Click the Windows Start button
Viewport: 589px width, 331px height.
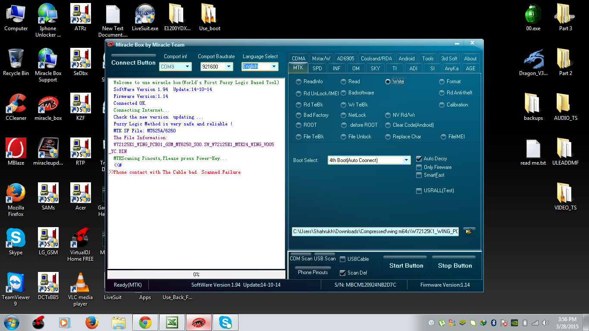[11, 322]
